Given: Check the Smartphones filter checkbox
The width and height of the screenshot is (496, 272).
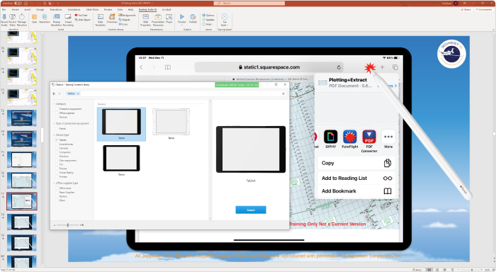Looking at the screenshot, I should click(57, 144).
